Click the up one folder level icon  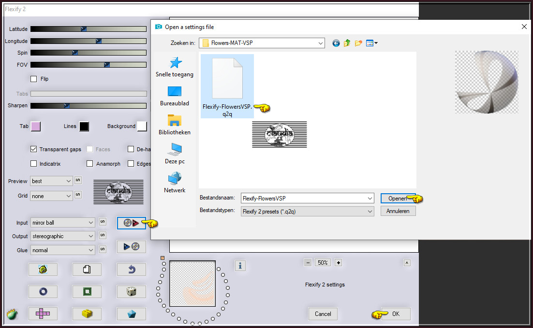pos(347,43)
